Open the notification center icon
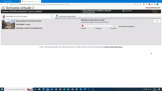 159,89
